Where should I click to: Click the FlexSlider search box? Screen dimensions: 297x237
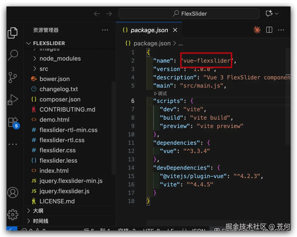pyautogui.click(x=189, y=13)
